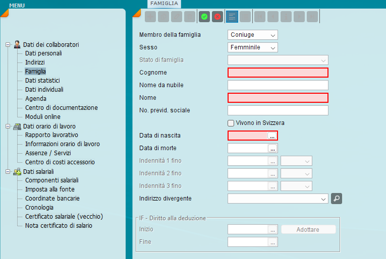The image size is (386, 259).
Task: Open Cronologia in the menu tree
Action: (x=39, y=208)
